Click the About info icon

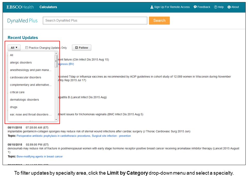(x=229, y=7)
